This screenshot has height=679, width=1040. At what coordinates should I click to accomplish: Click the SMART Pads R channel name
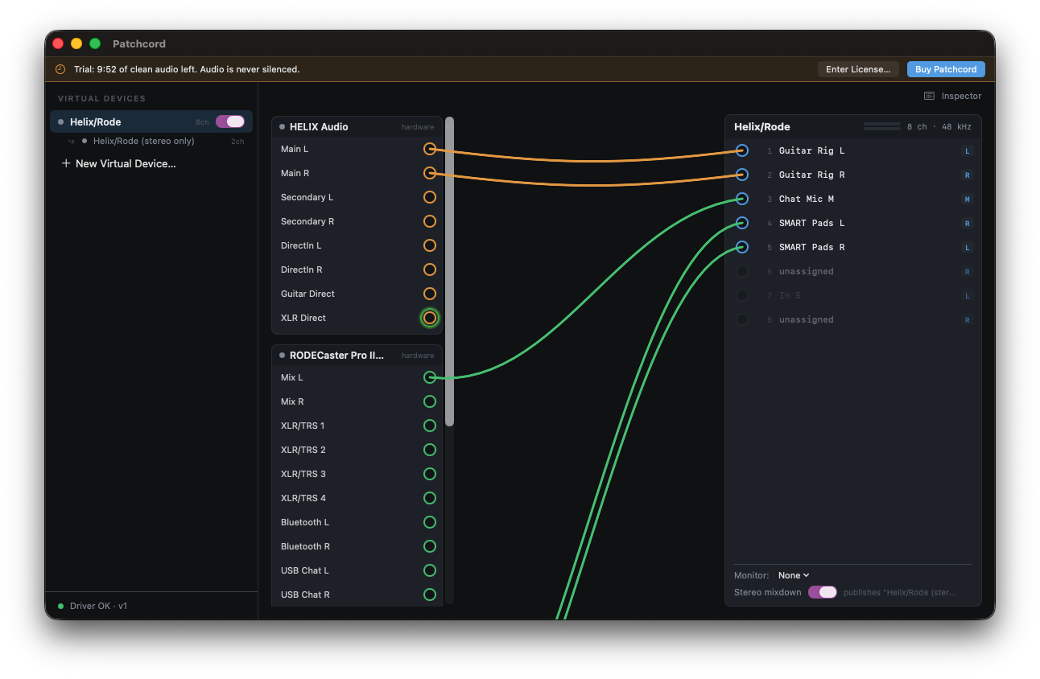coord(811,247)
